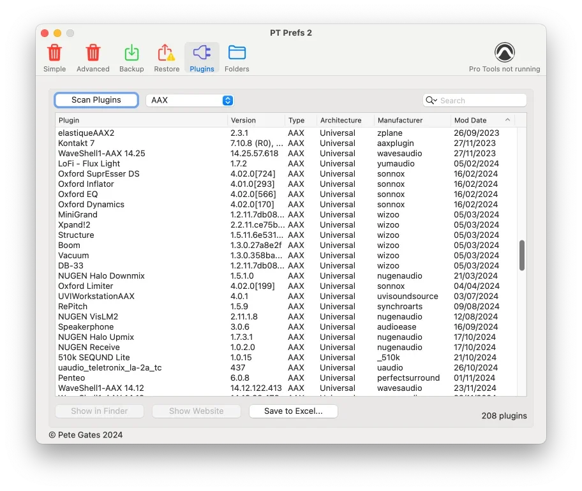This screenshot has height=491, width=582.
Task: Select the Speakerphone plugin row
Action: coord(286,326)
